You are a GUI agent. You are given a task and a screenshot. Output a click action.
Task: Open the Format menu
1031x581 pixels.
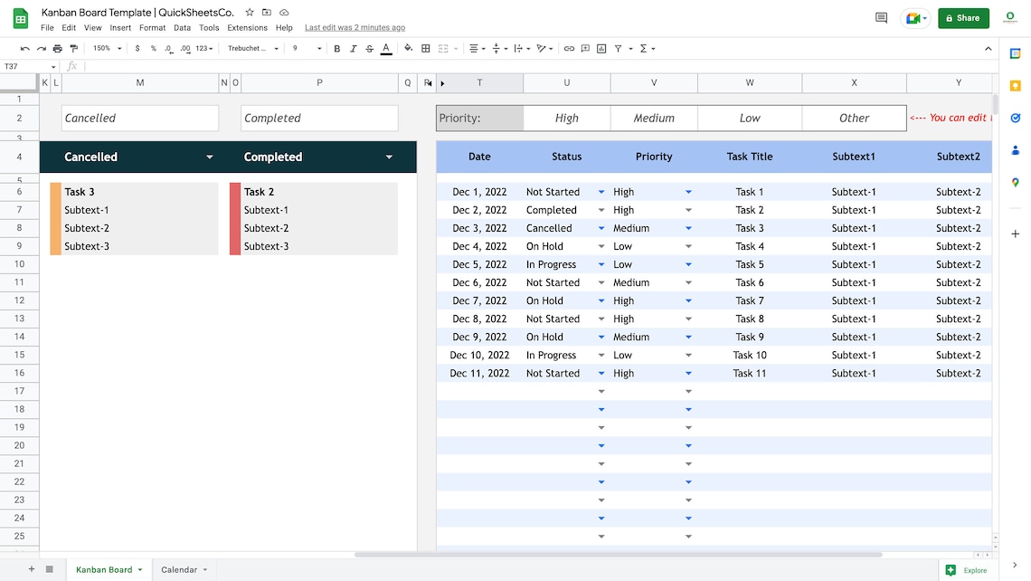tap(153, 28)
